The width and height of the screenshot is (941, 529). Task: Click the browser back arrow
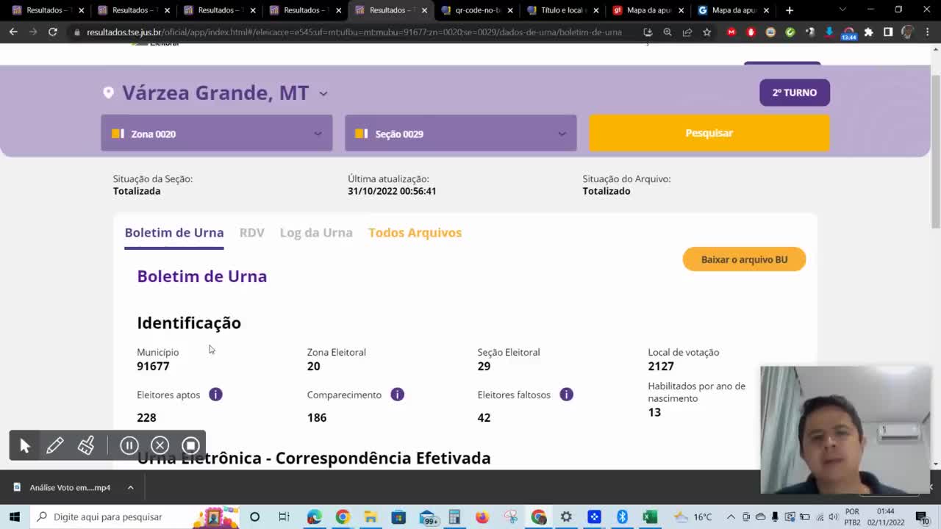13,32
